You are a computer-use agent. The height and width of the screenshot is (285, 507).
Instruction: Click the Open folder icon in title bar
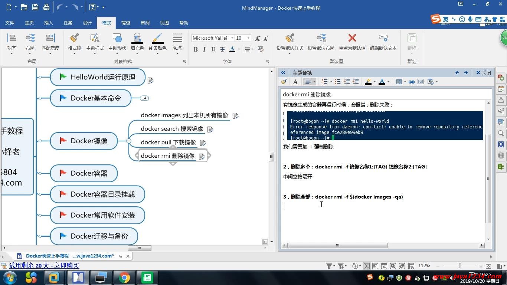(24, 7)
